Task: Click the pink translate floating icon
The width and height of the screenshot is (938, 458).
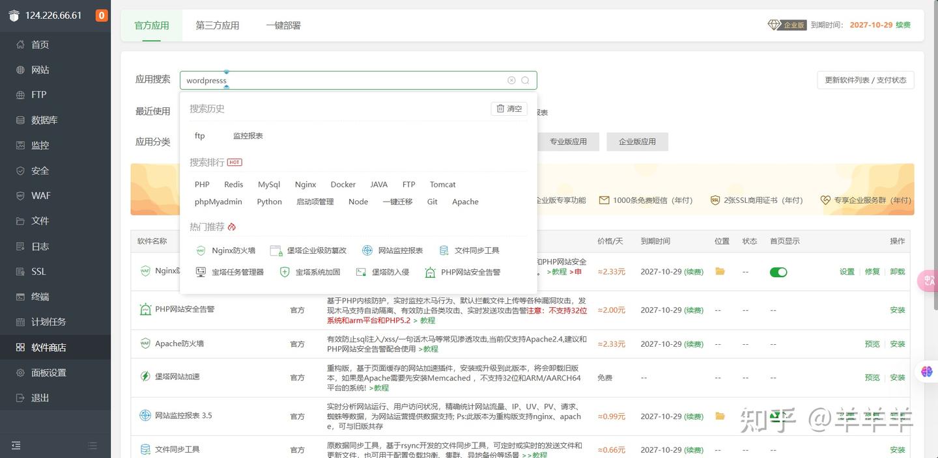Action: 928,281
